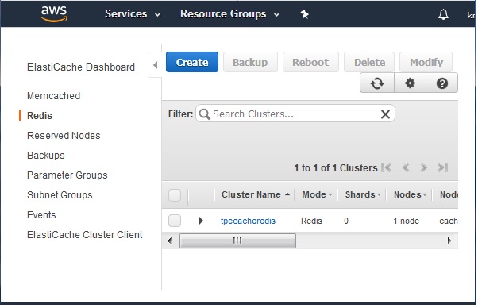Click the scrollbar left arrow

point(169,241)
